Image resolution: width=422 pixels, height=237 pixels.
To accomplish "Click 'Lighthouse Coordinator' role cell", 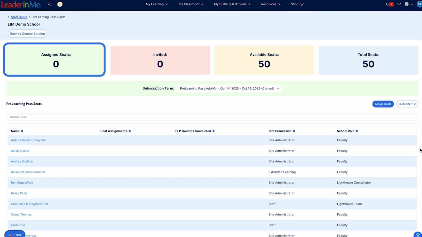I will 354,182.
